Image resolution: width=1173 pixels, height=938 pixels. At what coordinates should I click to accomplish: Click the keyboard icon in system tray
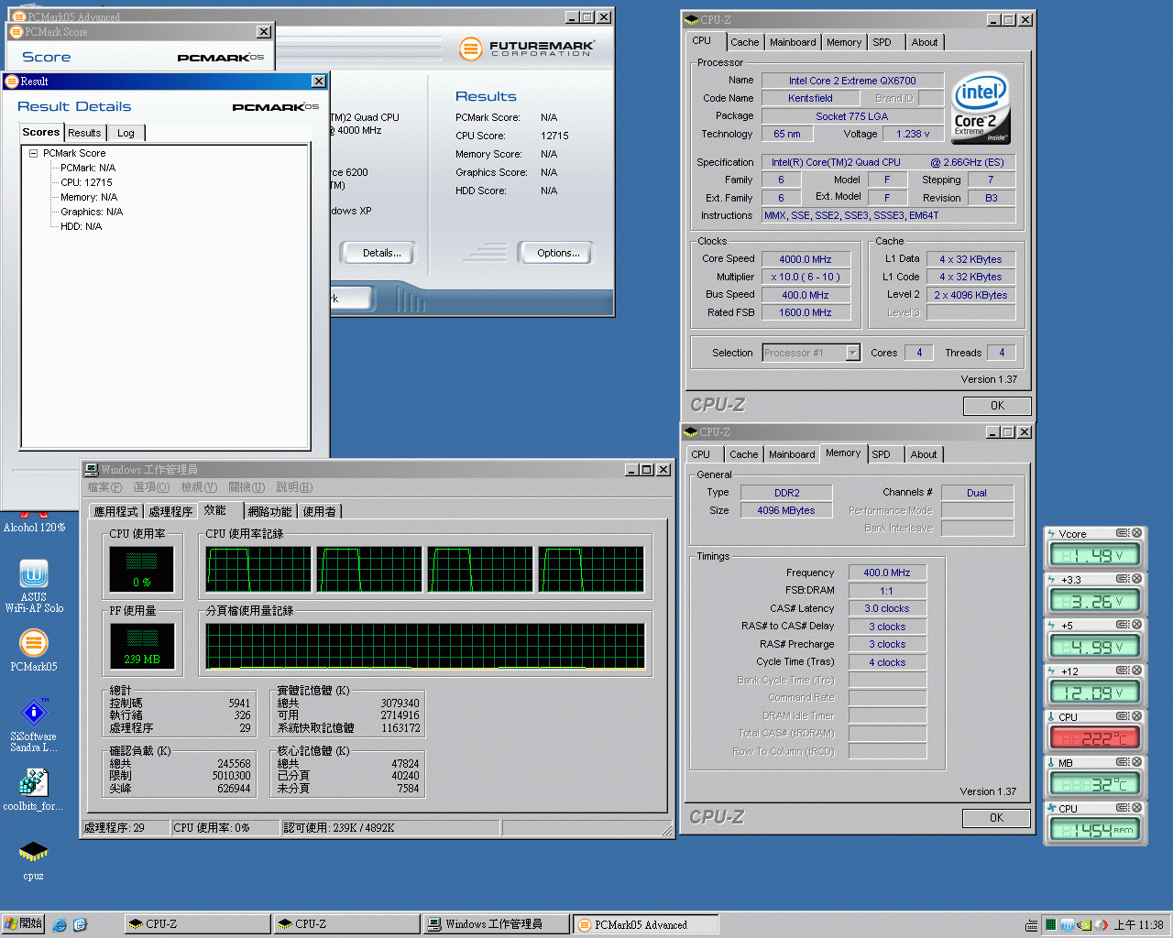coord(1032,925)
